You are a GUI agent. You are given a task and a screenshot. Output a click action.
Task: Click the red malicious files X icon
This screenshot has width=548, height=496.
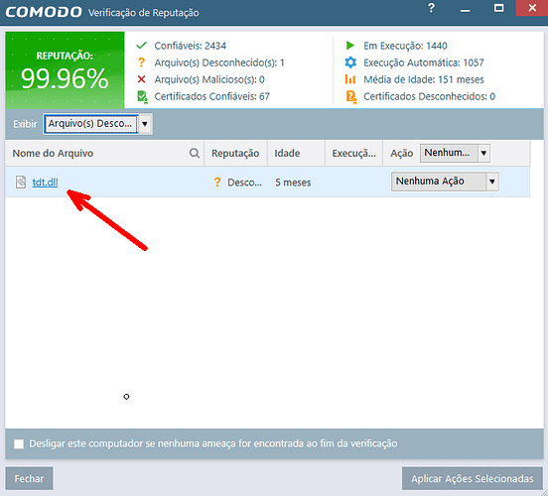pos(142,79)
